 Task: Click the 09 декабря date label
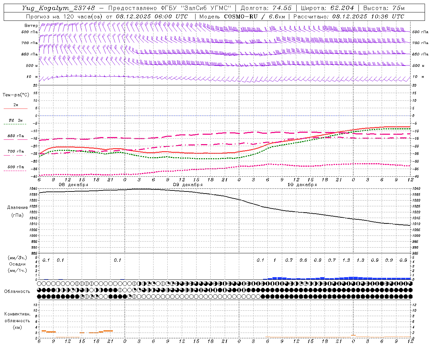click(x=188, y=185)
